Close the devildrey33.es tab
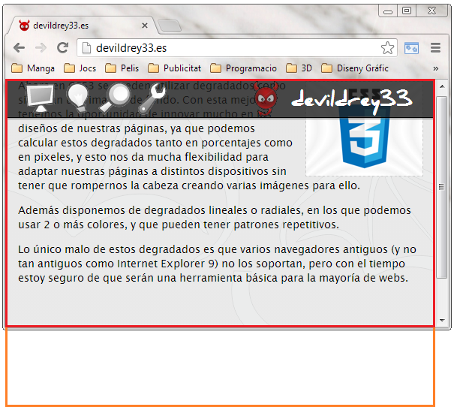454x407 pixels. coord(145,26)
